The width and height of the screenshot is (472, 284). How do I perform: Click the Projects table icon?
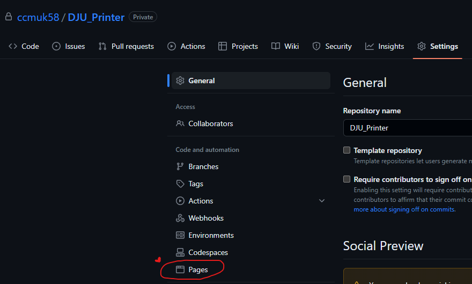pos(223,46)
